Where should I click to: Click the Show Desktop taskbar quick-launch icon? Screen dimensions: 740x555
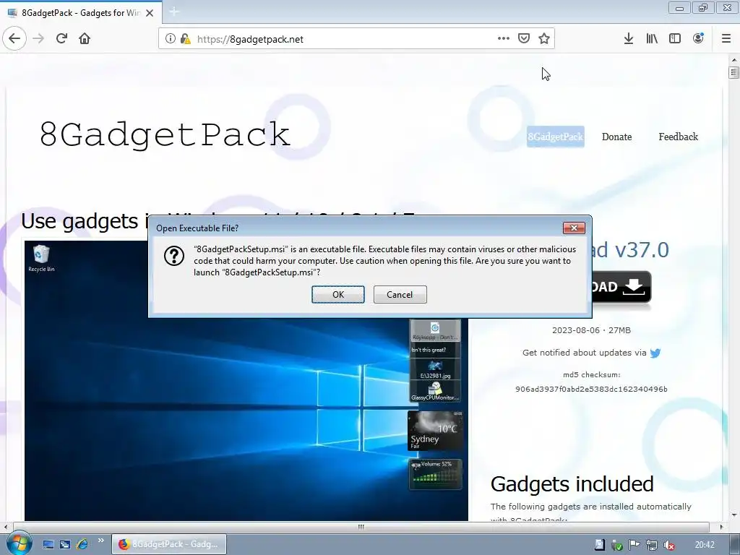coord(48,544)
